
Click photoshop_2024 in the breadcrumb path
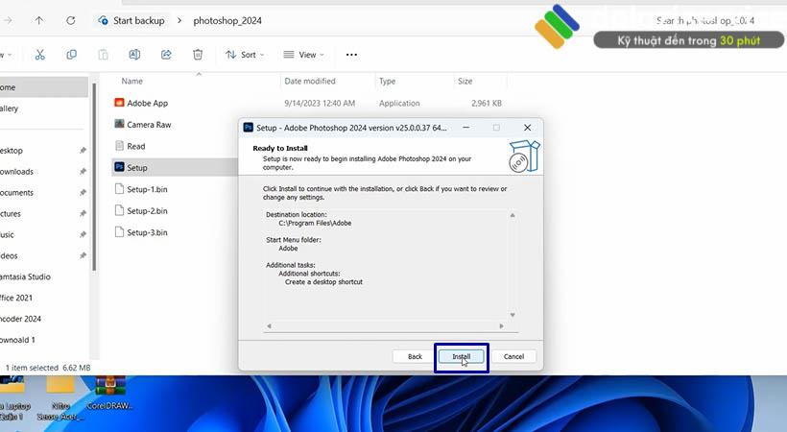[x=227, y=20]
